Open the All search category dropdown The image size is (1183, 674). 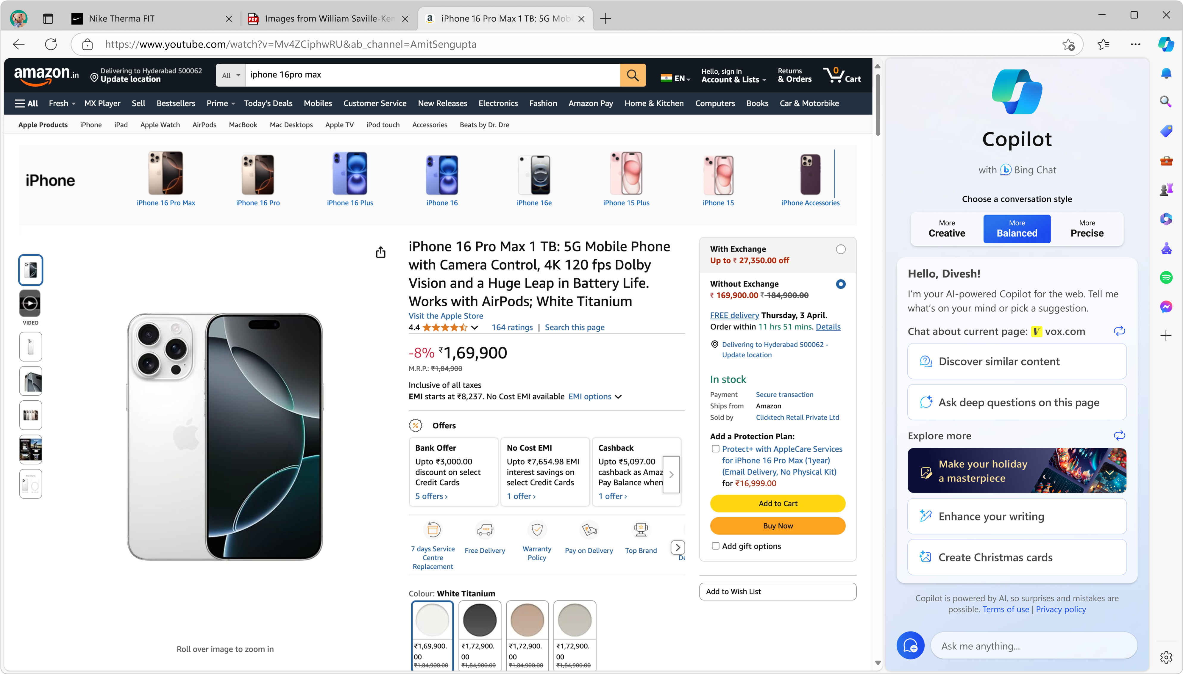click(x=231, y=76)
